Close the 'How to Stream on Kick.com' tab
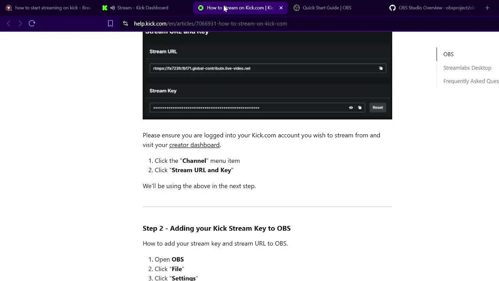Image resolution: width=499 pixels, height=281 pixels. click(x=281, y=8)
